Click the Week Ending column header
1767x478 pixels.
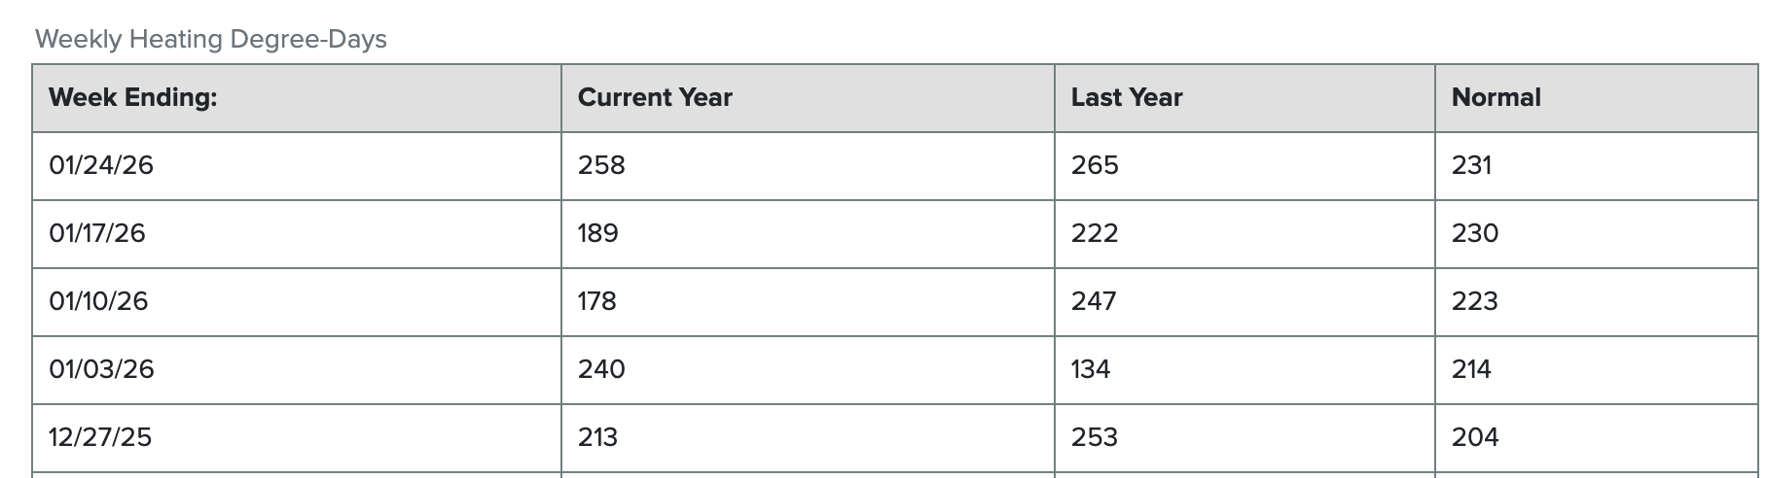tap(132, 98)
